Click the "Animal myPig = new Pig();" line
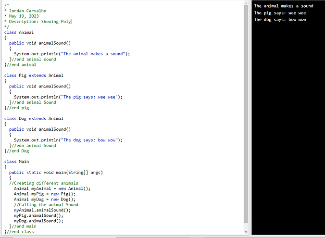Image resolution: width=325 pixels, height=238 pixels. [x=45, y=194]
